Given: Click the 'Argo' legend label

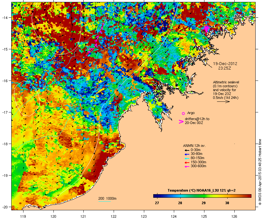Looking at the screenshot, I should click(x=191, y=113).
